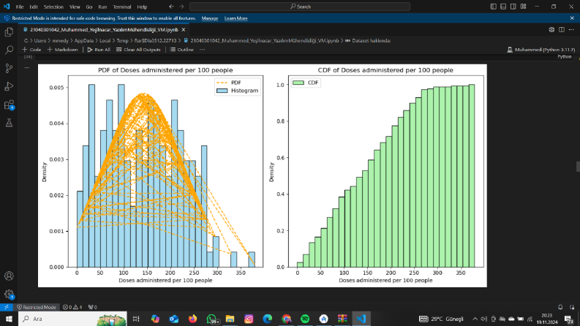The height and width of the screenshot is (326, 580).
Task: Go back with the navigation arrow
Action: [171, 7]
